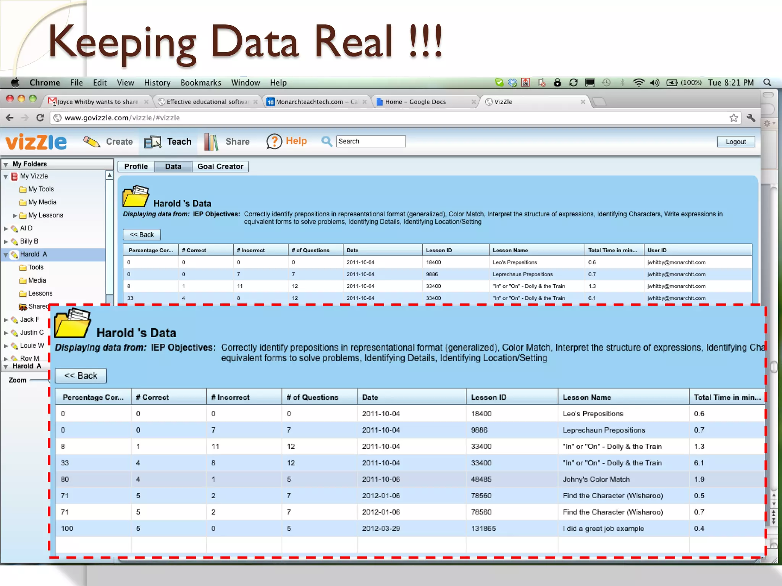The height and width of the screenshot is (586, 782).
Task: Collapse the Harold A bottom panel header
Action: (6, 367)
